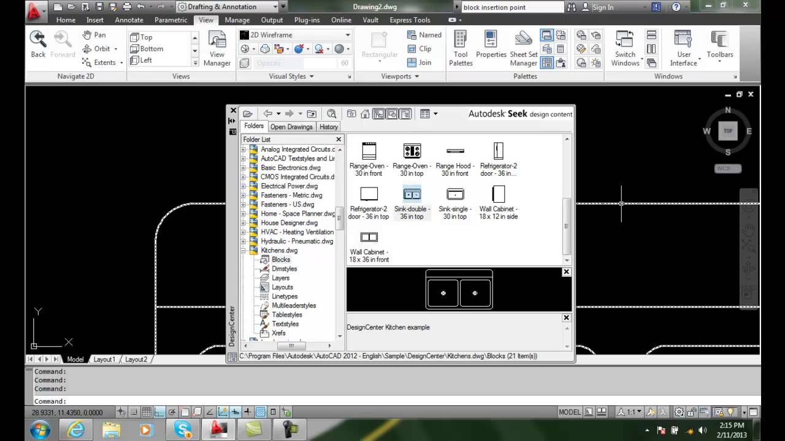Expand the Basic Electronics.dwg node

[x=243, y=168]
